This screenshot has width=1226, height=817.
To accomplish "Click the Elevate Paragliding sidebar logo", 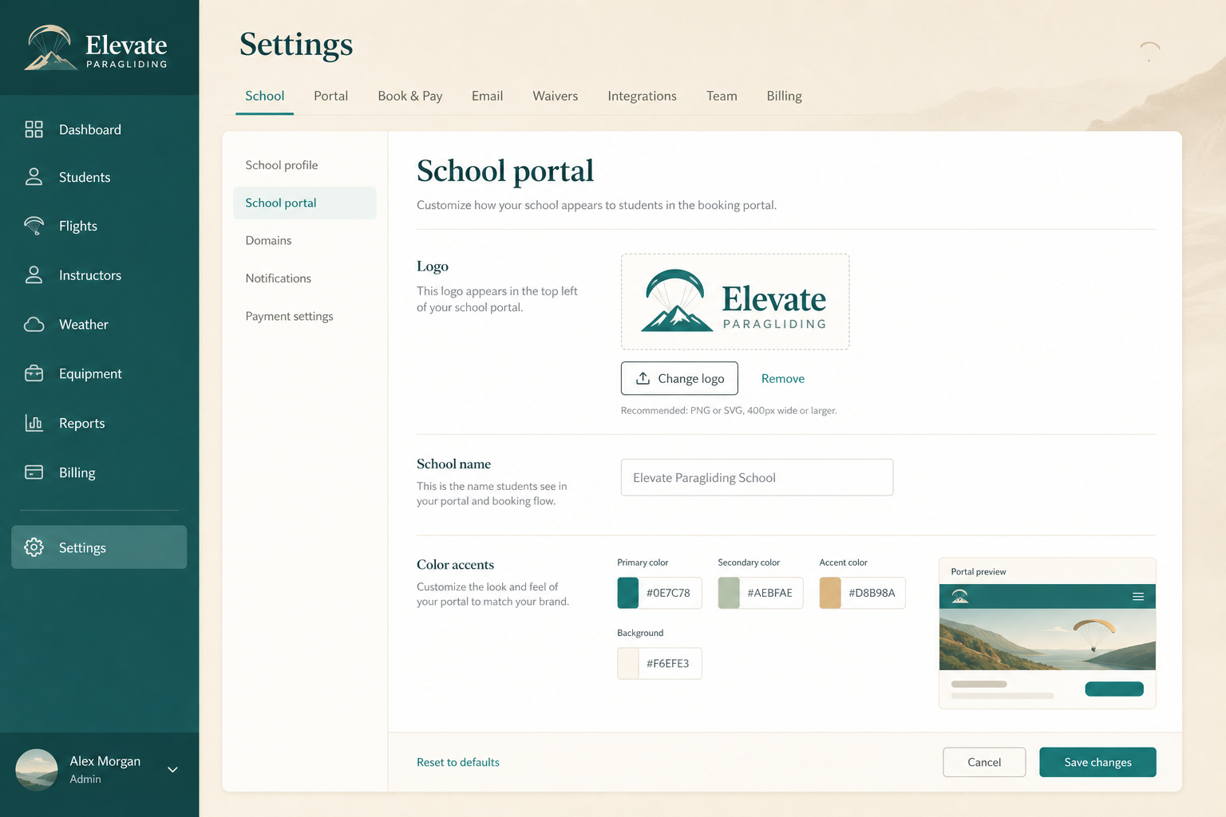I will click(97, 48).
